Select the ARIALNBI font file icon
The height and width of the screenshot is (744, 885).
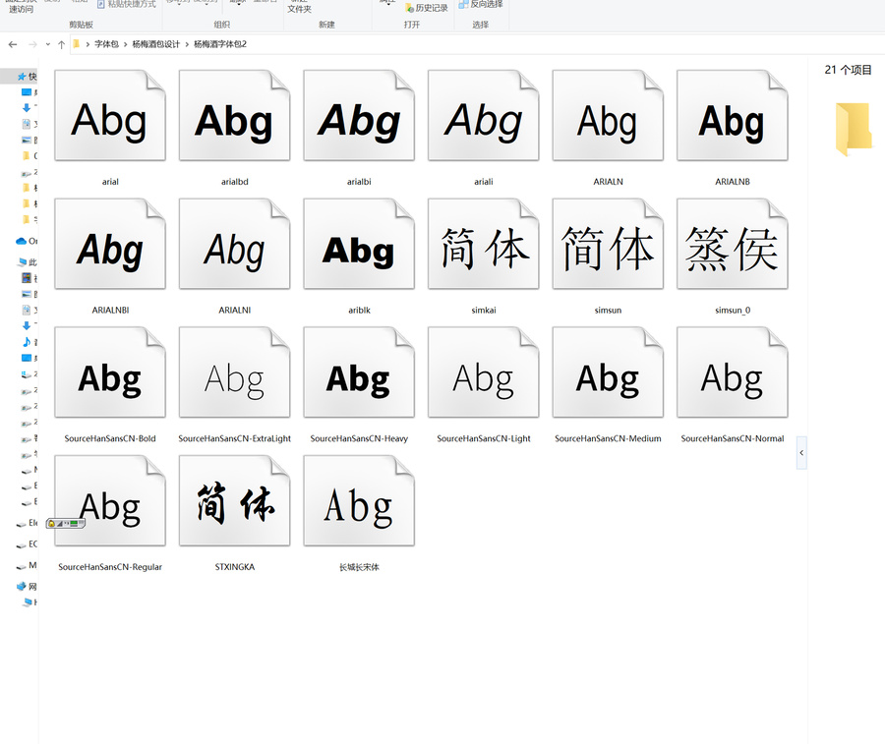(x=110, y=245)
